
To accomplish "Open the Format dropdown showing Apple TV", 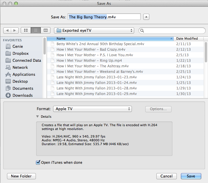I will (92, 109).
